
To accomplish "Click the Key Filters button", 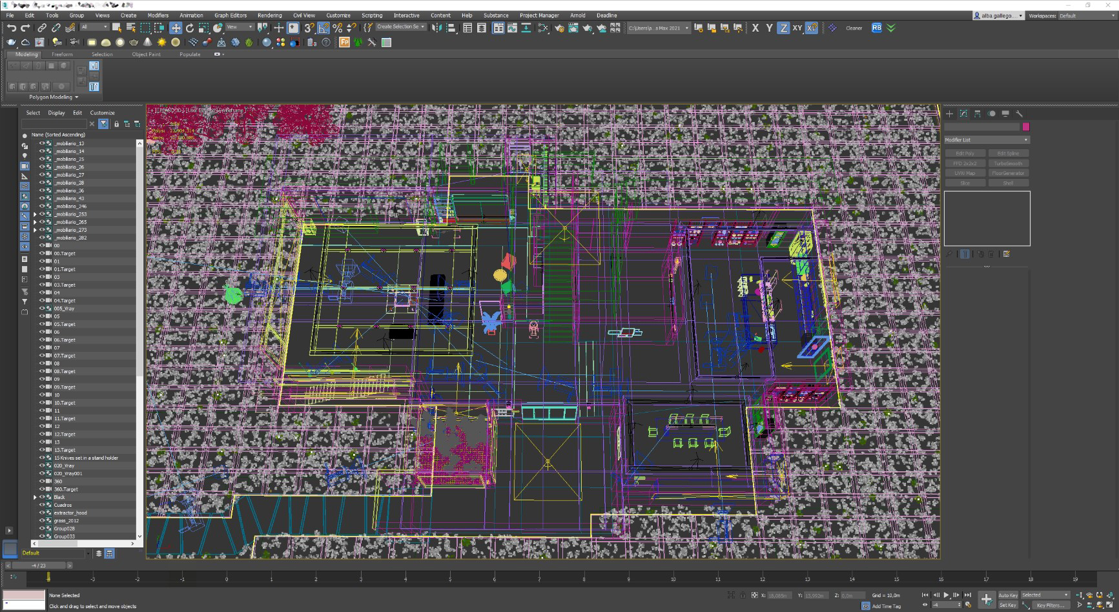I will 1050,605.
